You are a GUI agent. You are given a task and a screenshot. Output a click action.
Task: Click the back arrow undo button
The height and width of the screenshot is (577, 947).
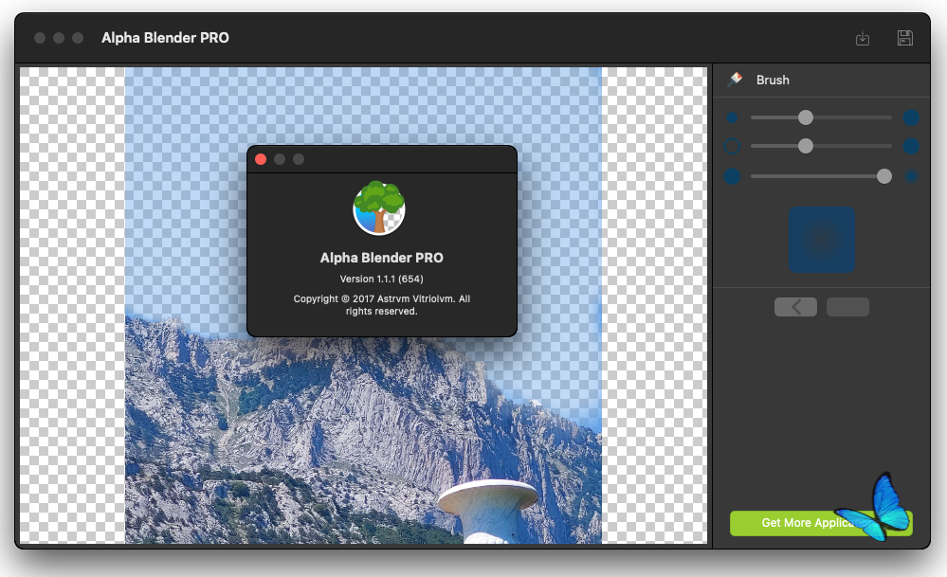[795, 307]
